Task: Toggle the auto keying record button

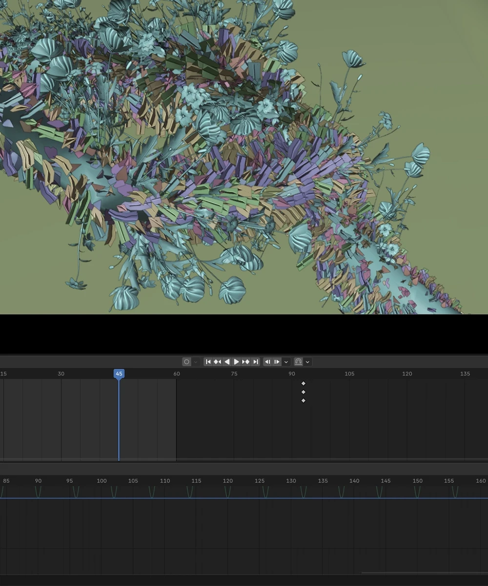Action: [186, 362]
